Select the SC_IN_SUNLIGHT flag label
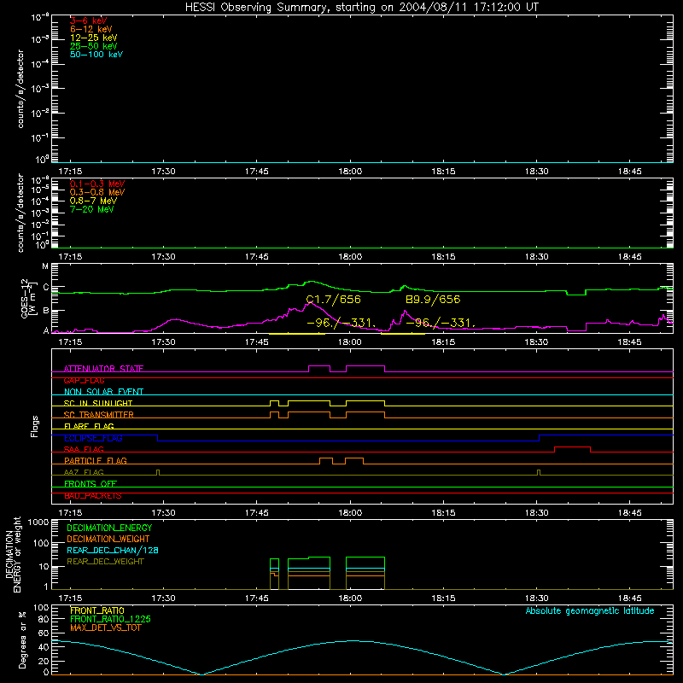 (x=98, y=403)
